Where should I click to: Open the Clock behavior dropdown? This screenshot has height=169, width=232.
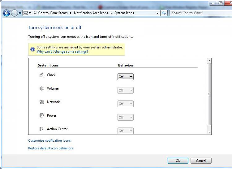126,77
